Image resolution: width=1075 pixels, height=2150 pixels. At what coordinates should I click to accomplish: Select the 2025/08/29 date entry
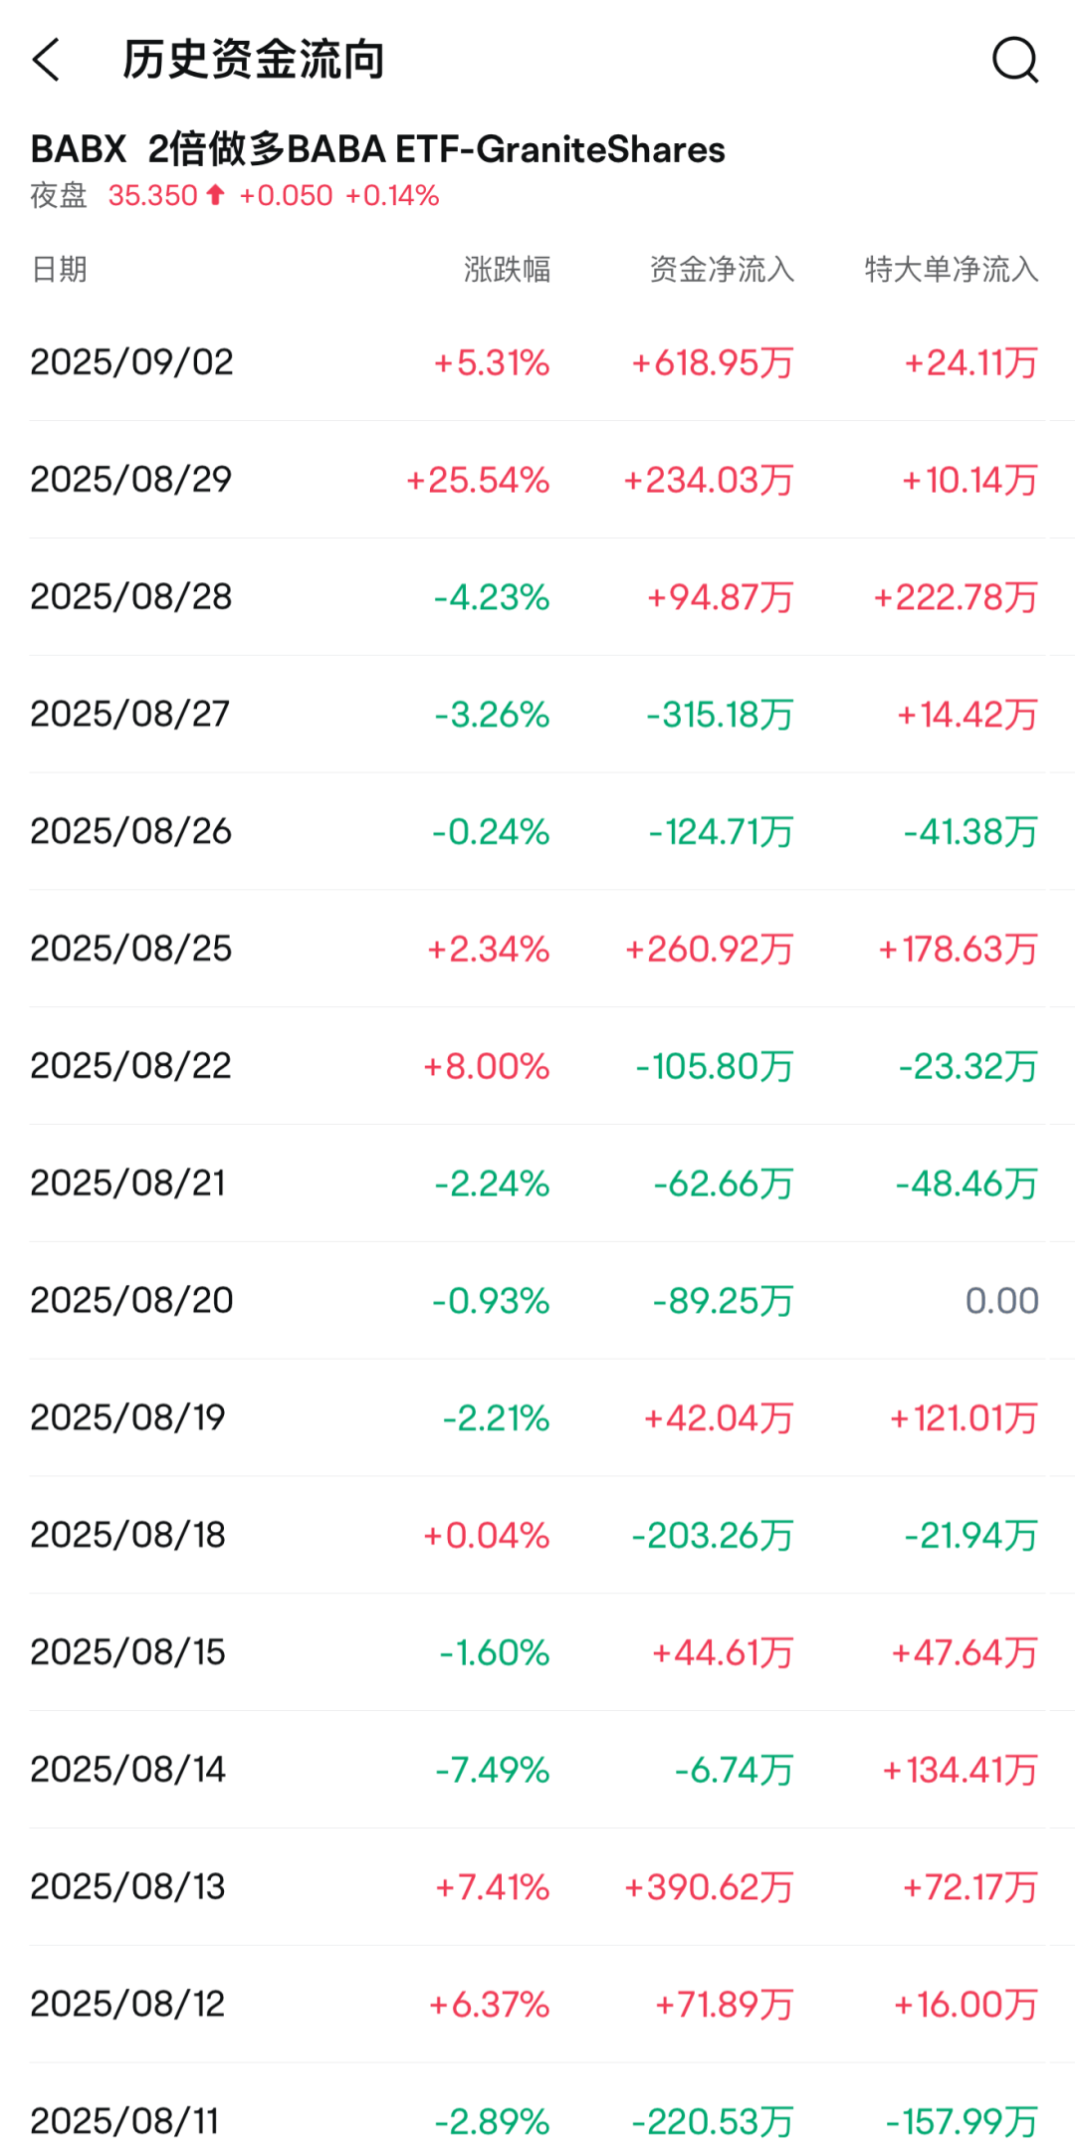tap(132, 479)
